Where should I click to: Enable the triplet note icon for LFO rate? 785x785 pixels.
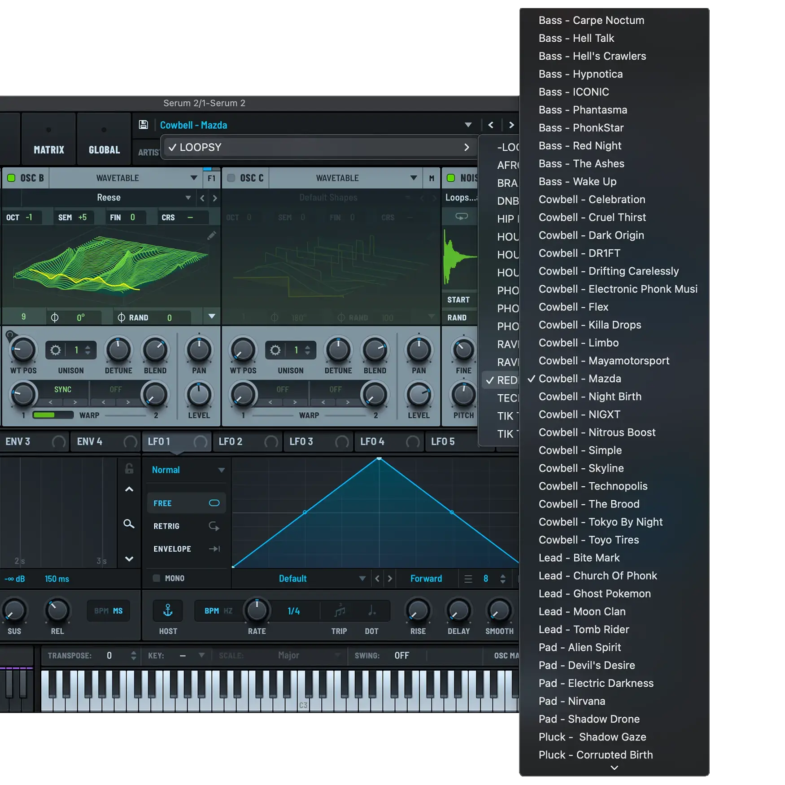point(340,611)
